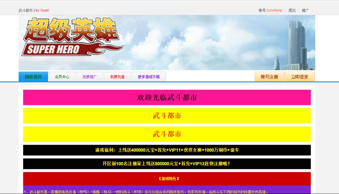This screenshot has height=194, width=339.
Task: Click the pink 欢迎光临武斗都市 banner
Action: [x=167, y=98]
